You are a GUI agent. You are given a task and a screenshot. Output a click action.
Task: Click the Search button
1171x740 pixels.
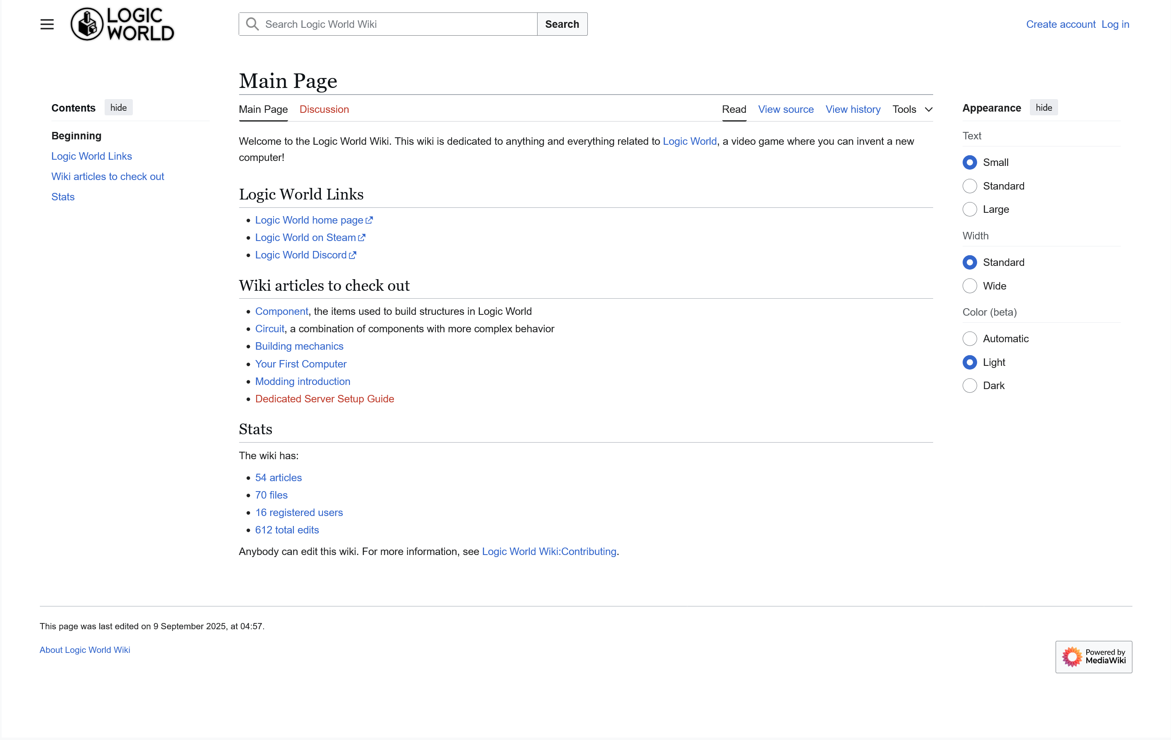(x=562, y=24)
